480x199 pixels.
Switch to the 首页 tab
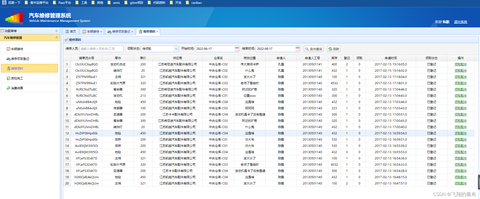[71, 31]
